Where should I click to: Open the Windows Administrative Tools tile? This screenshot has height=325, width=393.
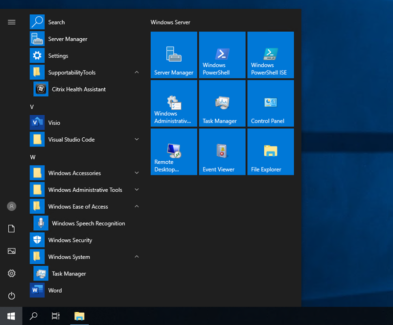(x=174, y=103)
